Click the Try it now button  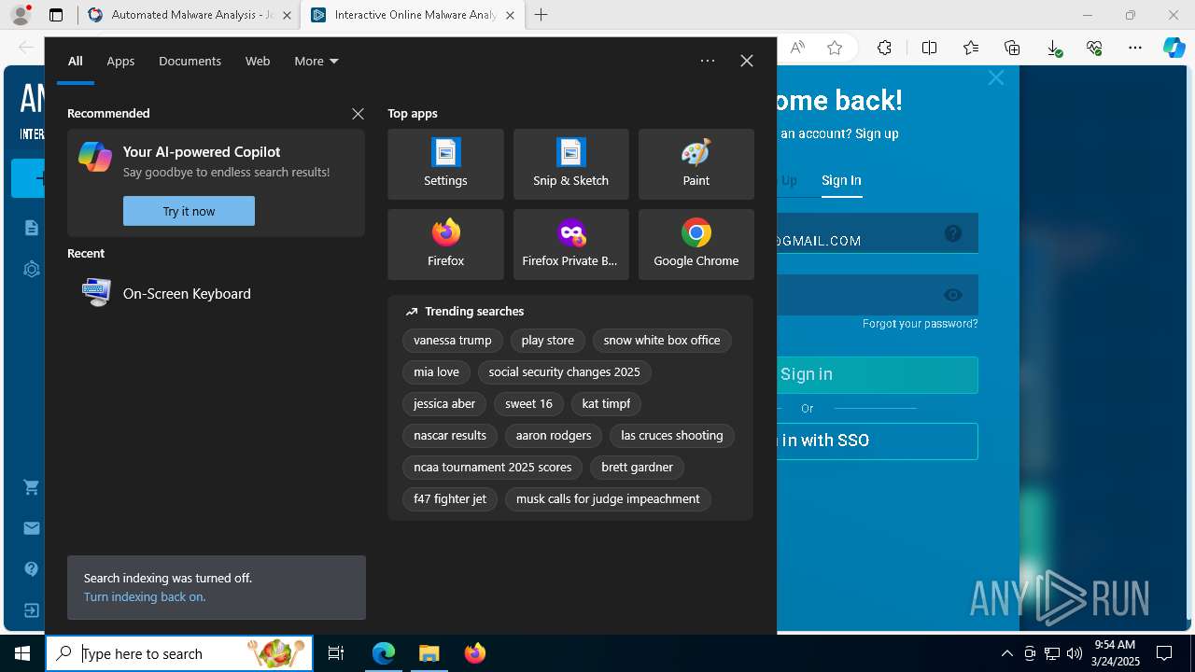pos(189,211)
